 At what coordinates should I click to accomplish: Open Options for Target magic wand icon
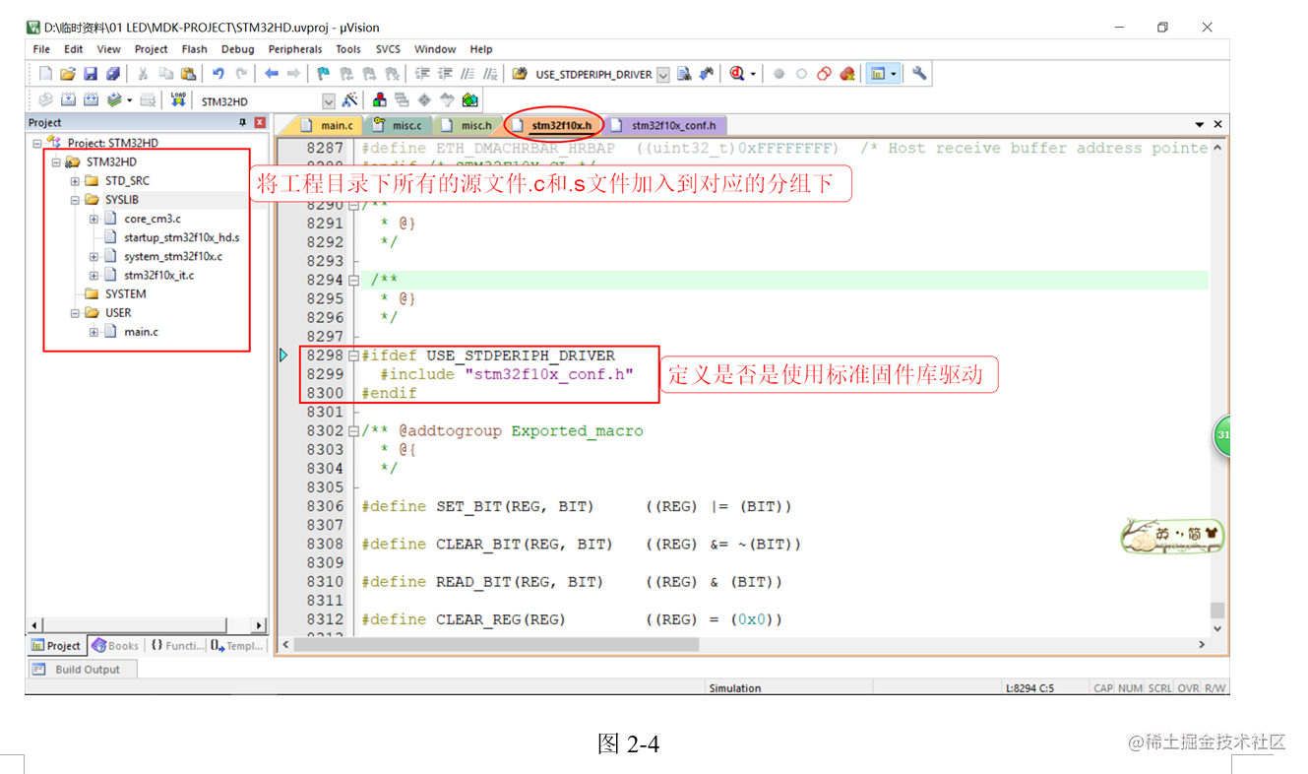(349, 99)
